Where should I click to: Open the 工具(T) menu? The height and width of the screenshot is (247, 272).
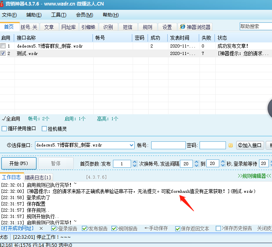59,15
